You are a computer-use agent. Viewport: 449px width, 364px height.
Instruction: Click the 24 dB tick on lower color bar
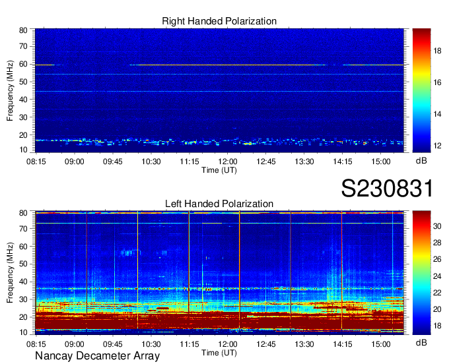coord(437,276)
